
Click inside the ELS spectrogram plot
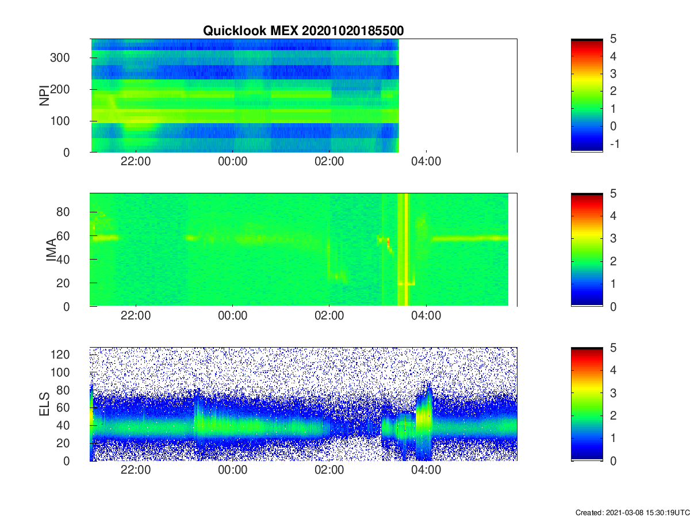coord(303,404)
